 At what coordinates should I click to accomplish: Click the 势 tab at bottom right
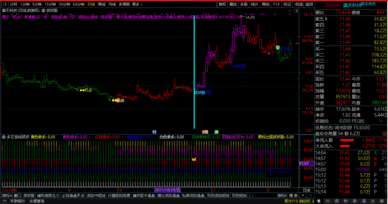346,201
